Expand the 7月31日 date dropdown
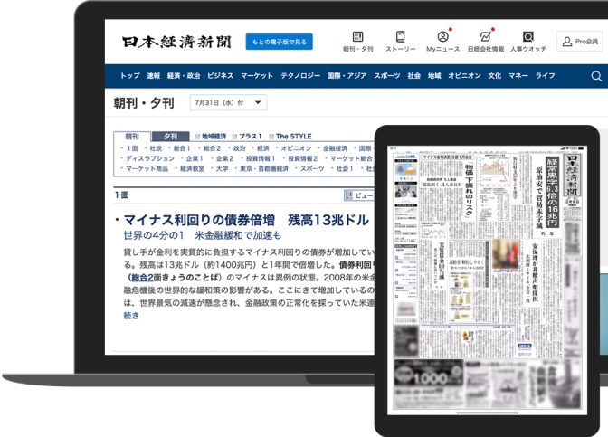Image resolution: width=608 pixels, height=437 pixels. pyautogui.click(x=228, y=103)
